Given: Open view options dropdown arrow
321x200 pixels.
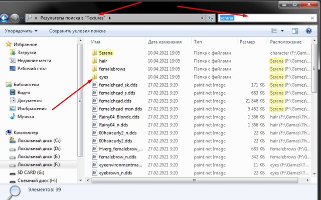Looking at the screenshot, I should [282, 31].
